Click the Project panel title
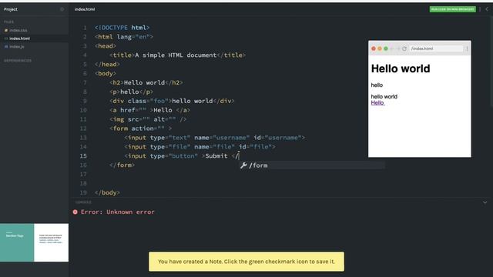 [11, 9]
